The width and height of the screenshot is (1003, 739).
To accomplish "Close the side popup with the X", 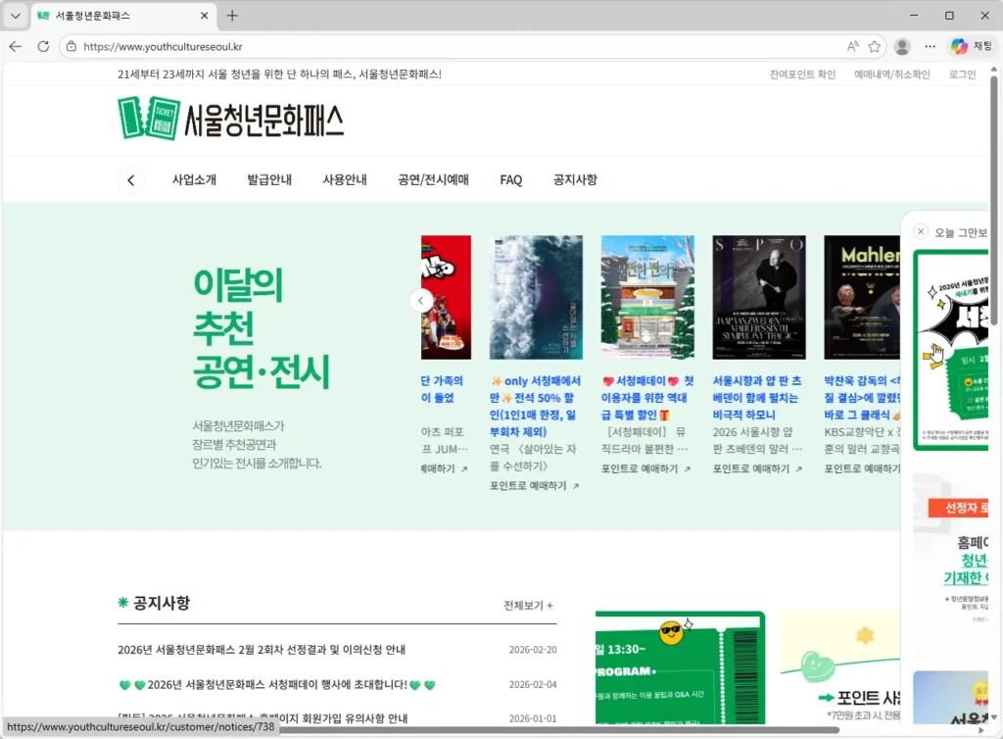I will point(920,230).
